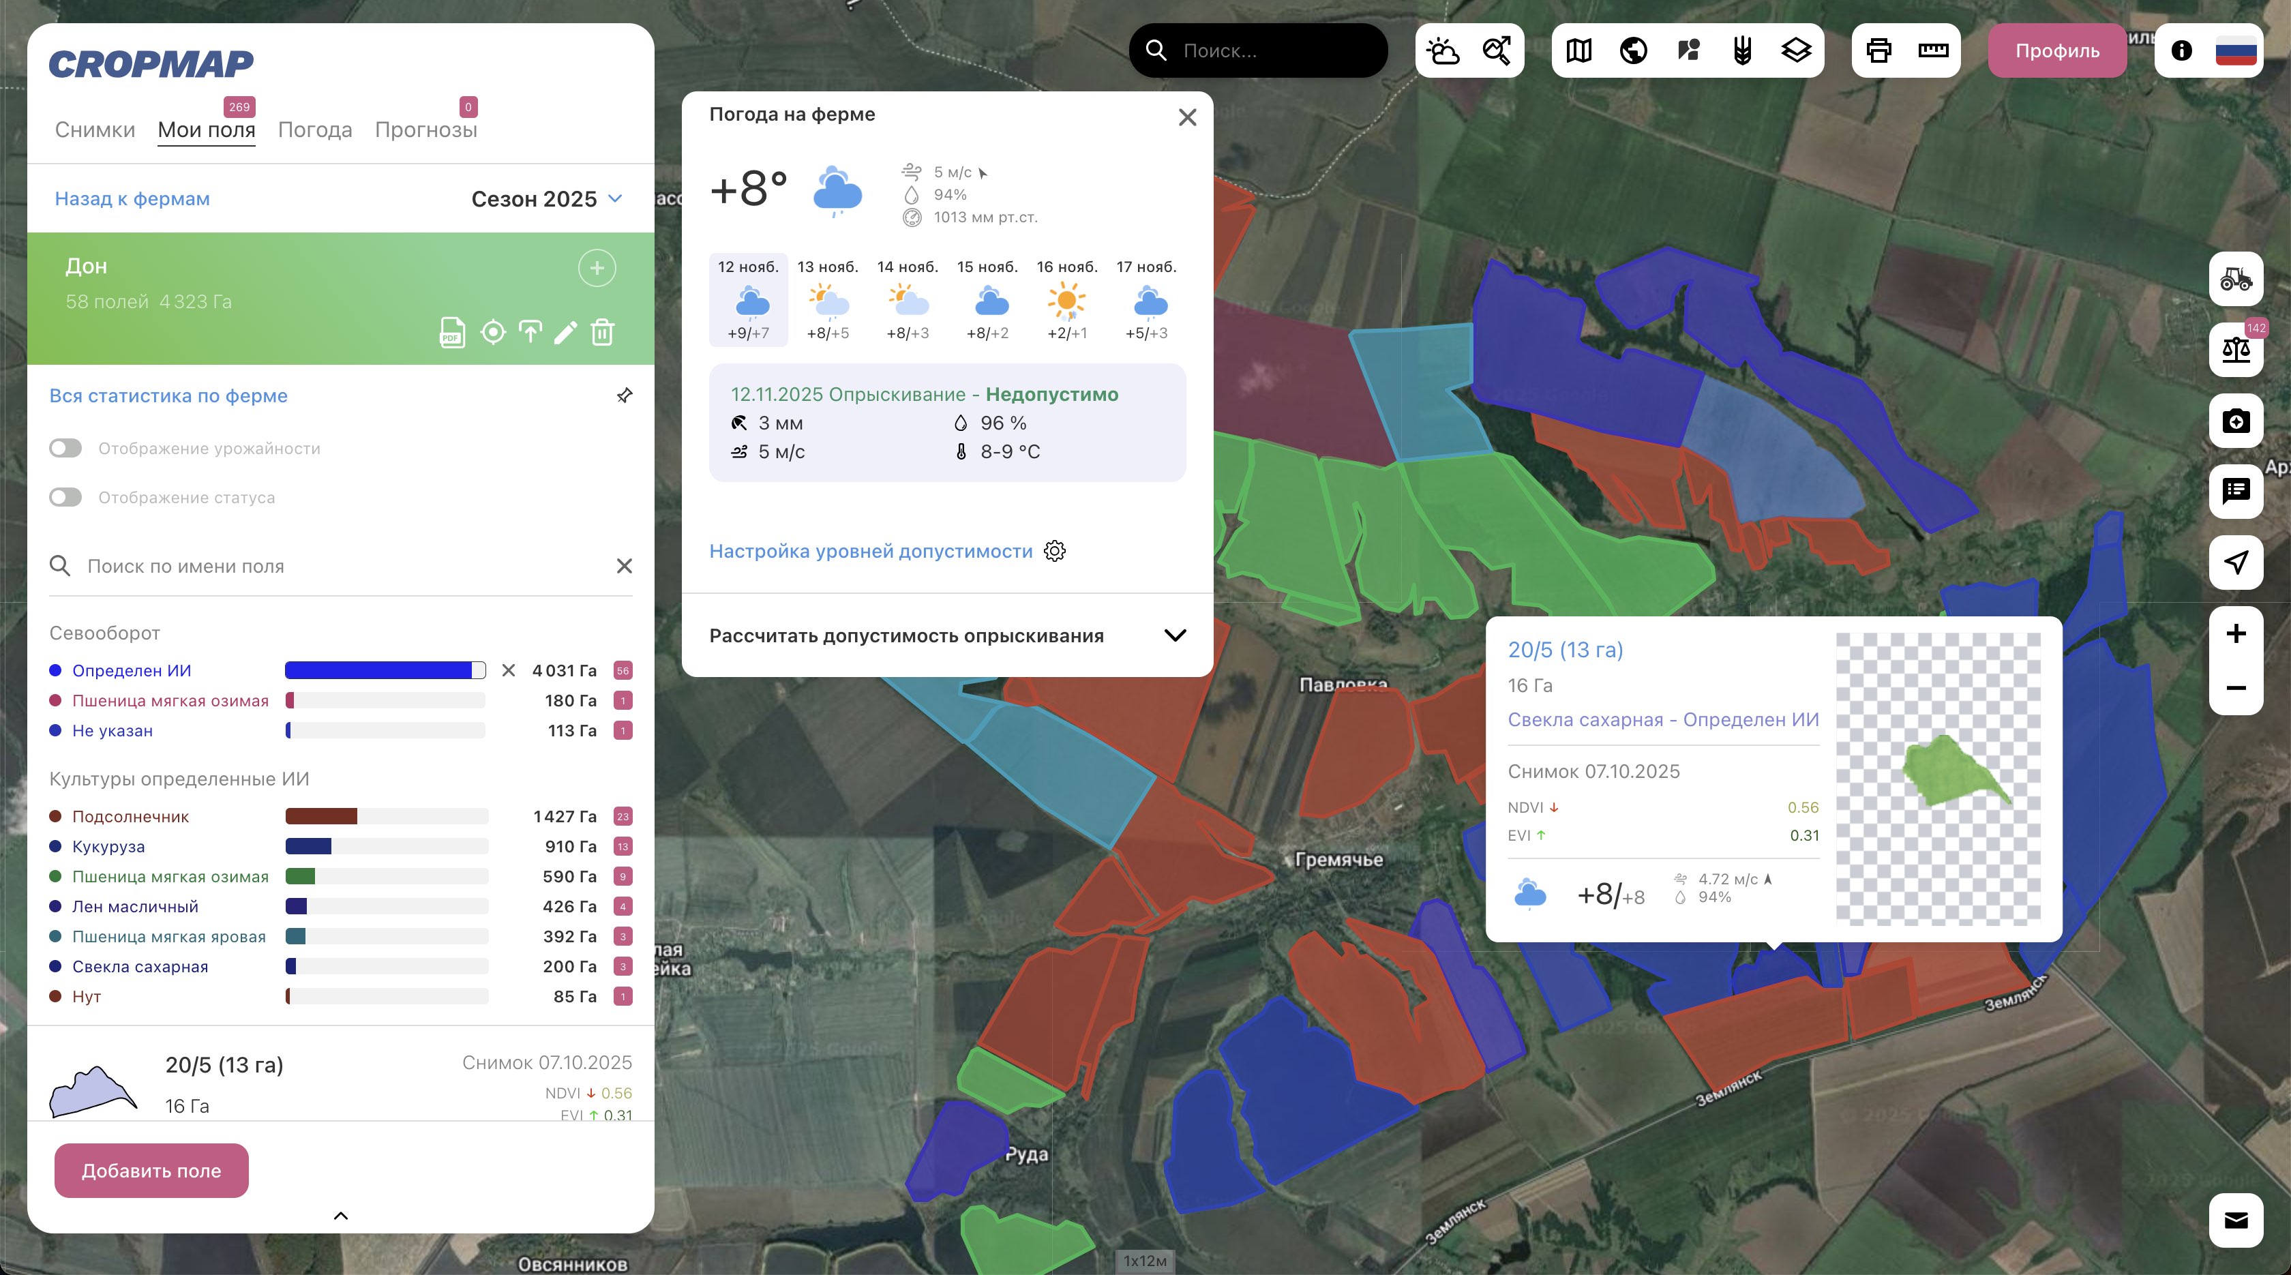The image size is (2291, 1275).
Task: Enable the Отображение урожайности toggle
Action: coord(66,448)
